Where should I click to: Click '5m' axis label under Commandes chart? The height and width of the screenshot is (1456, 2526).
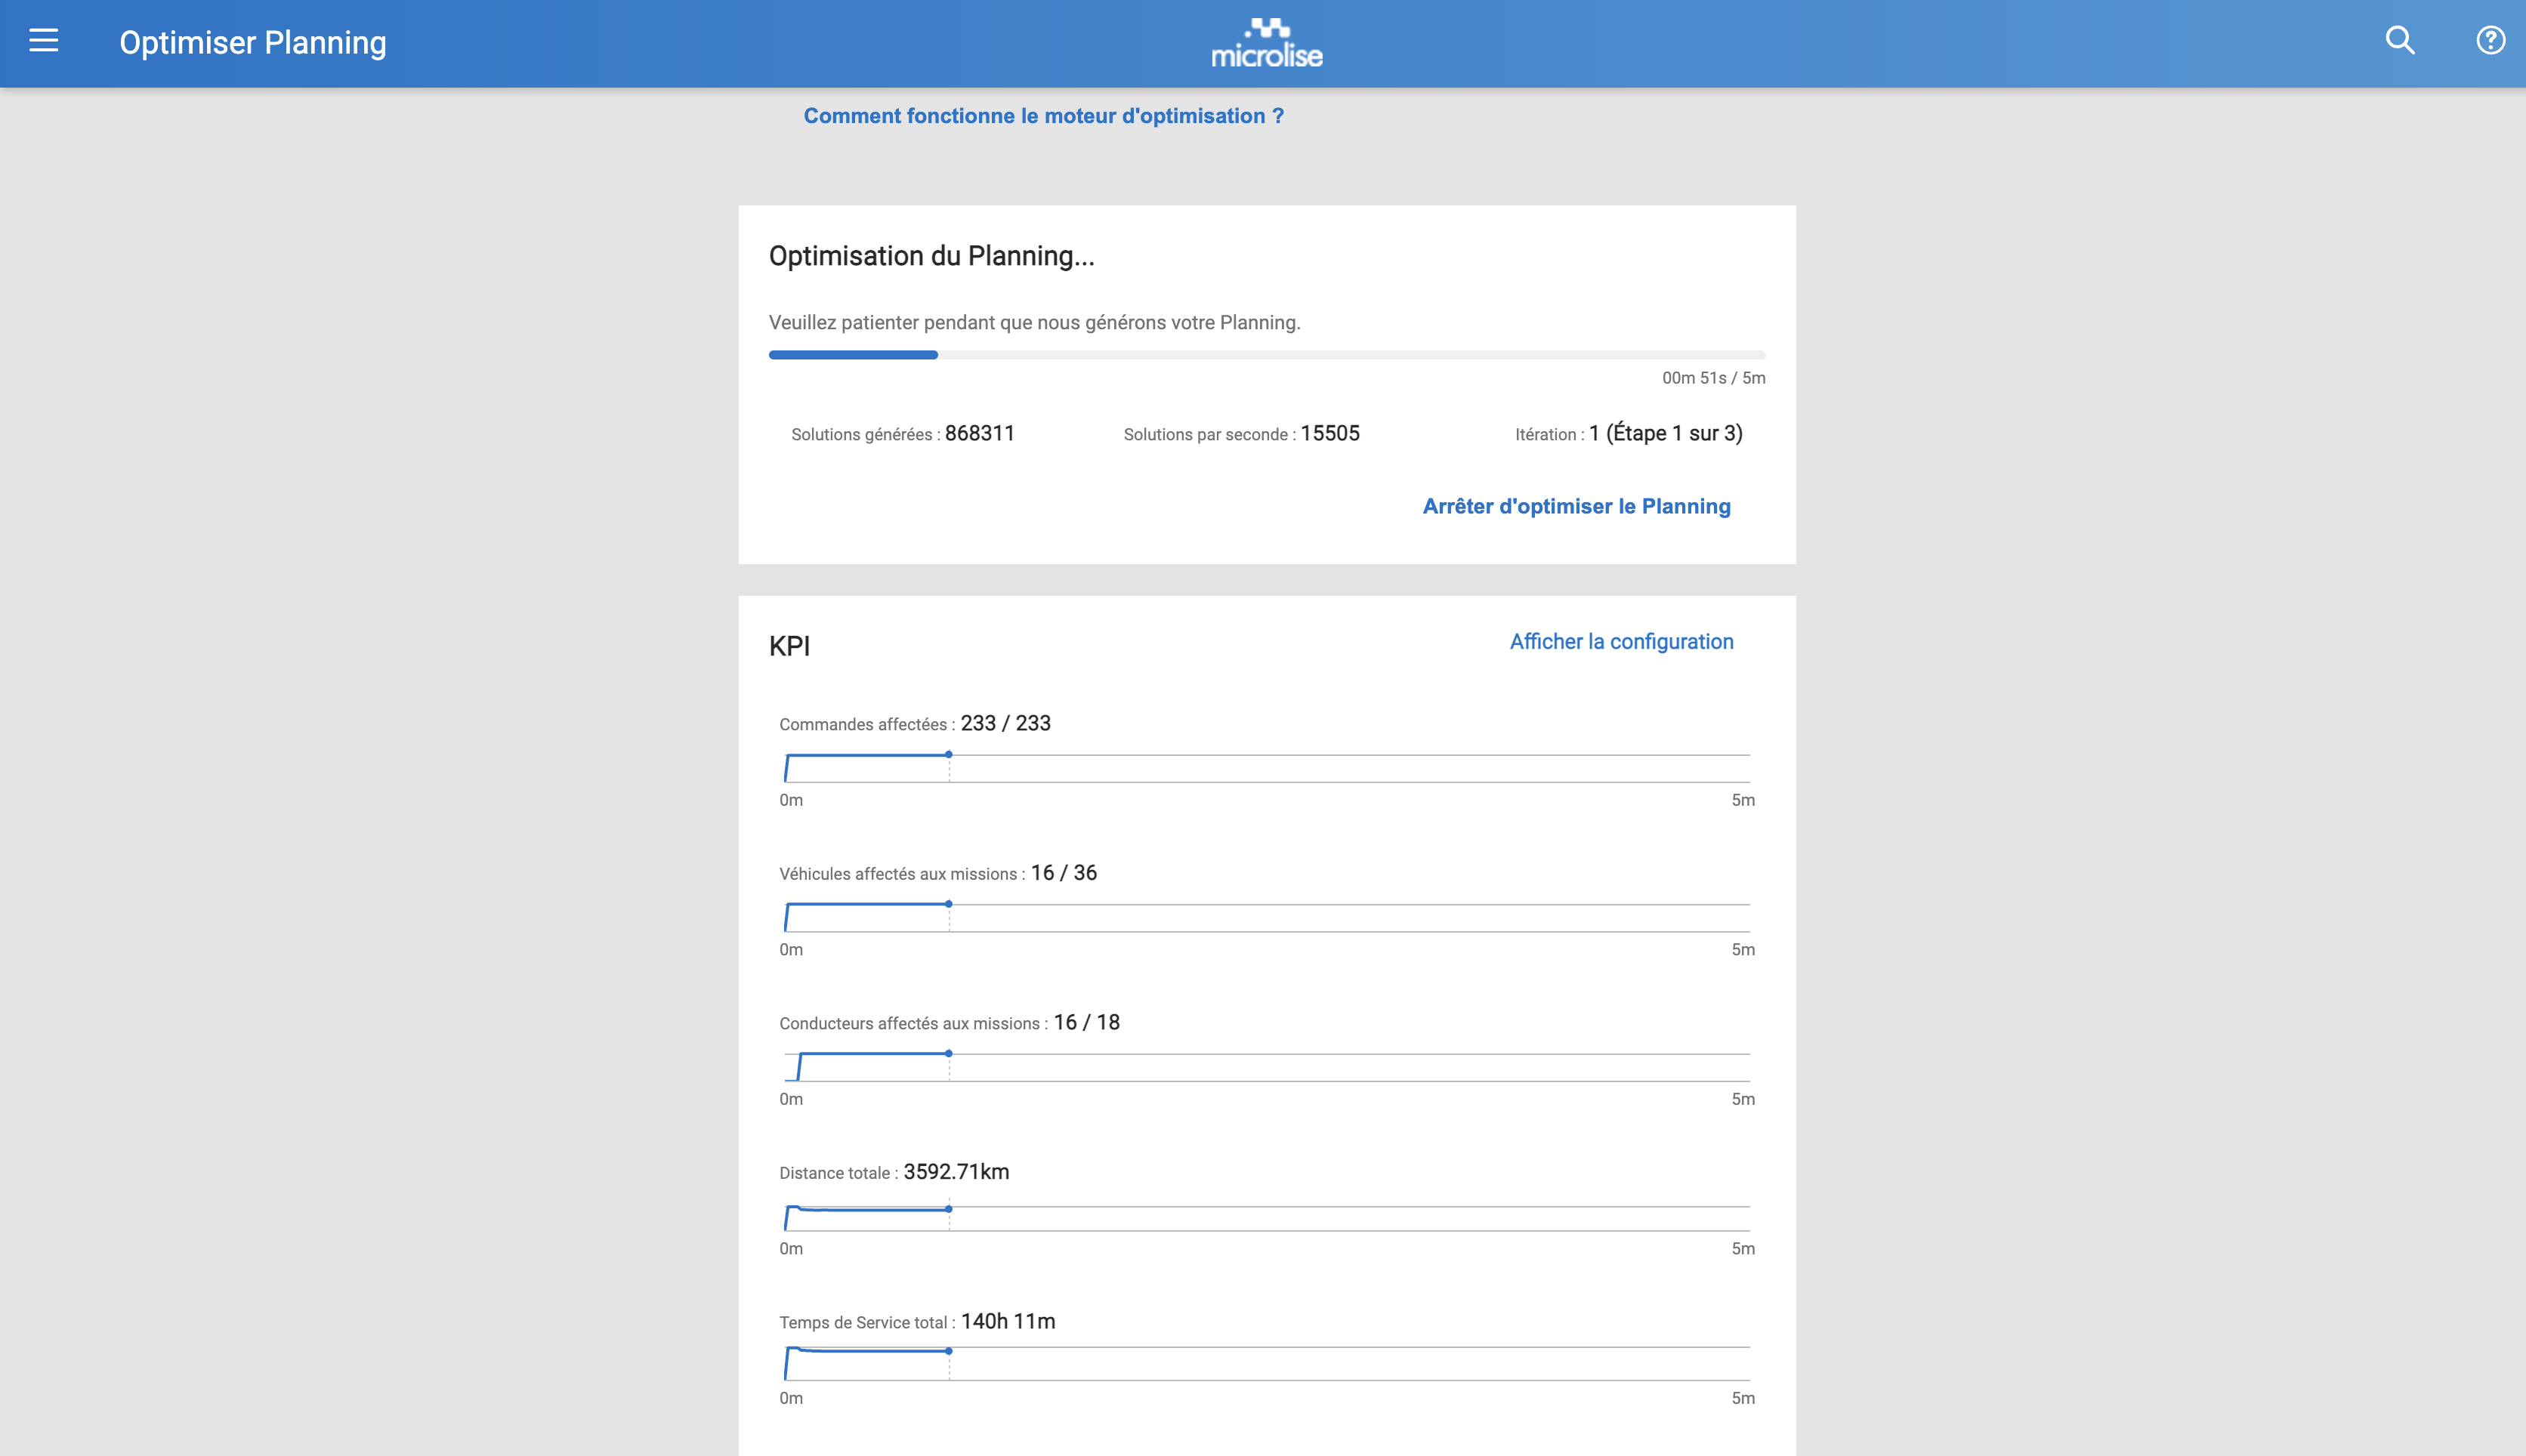pos(1743,800)
